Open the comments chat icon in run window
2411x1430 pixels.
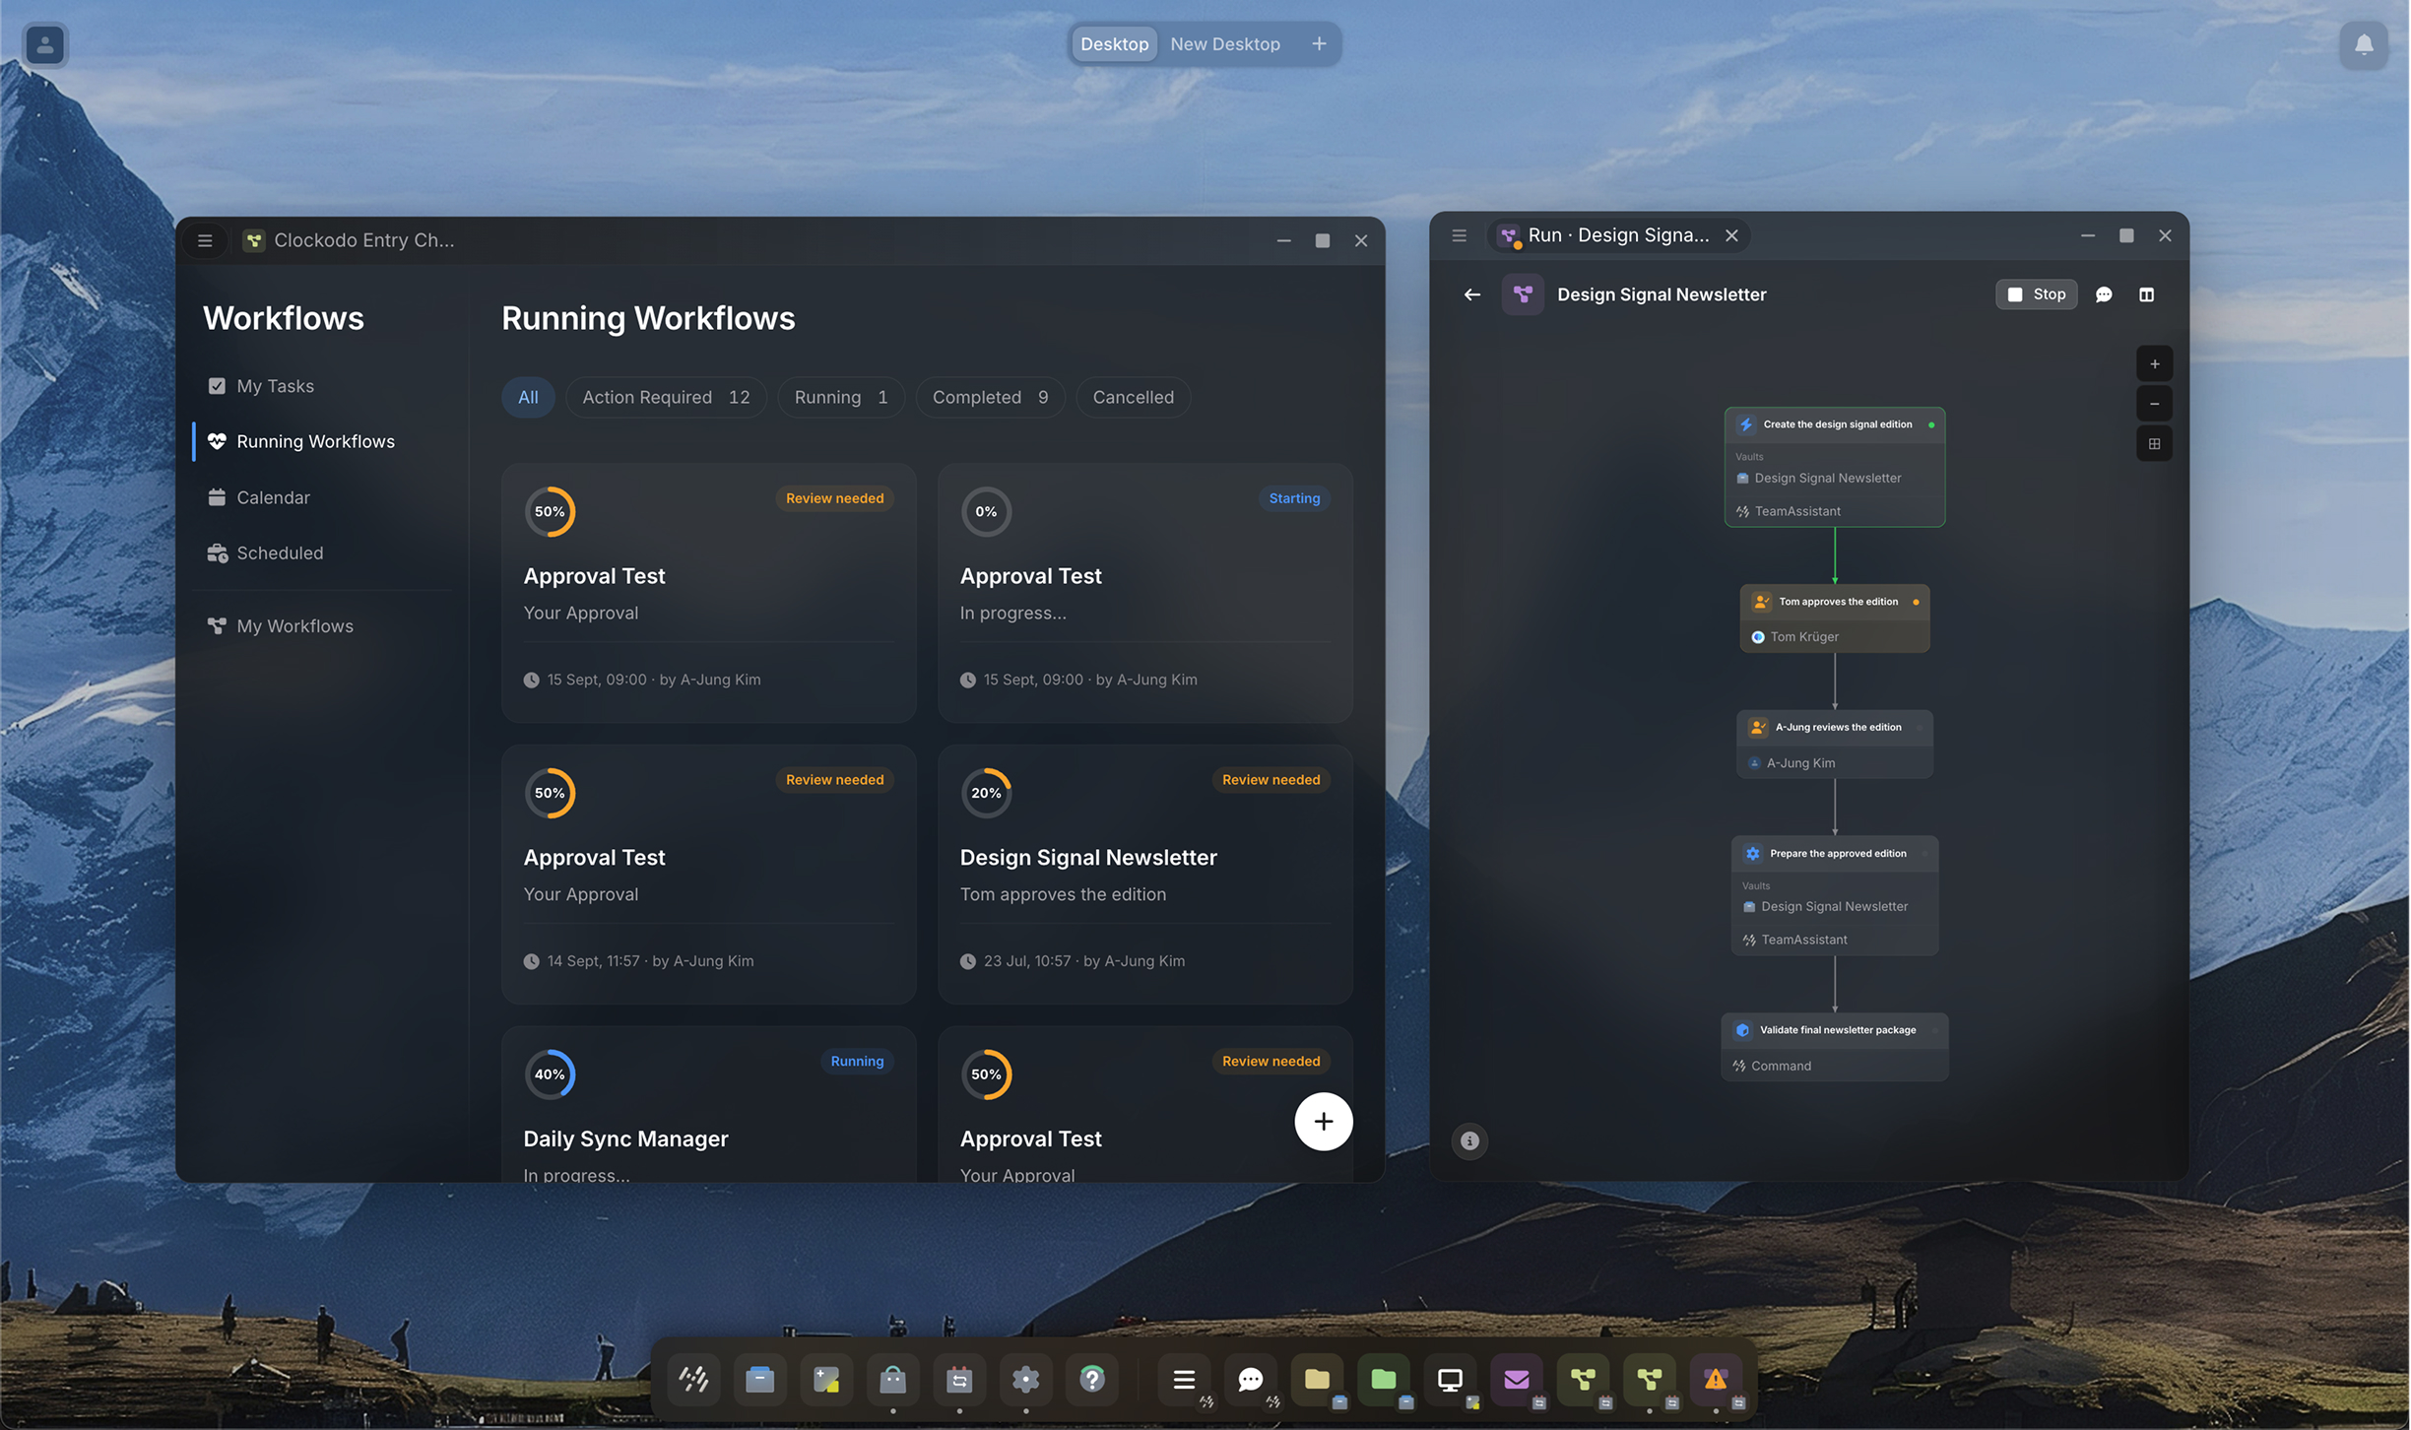coord(2104,294)
